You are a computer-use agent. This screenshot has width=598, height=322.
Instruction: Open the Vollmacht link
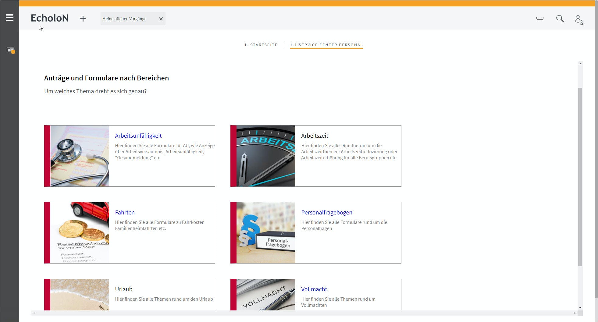314,289
